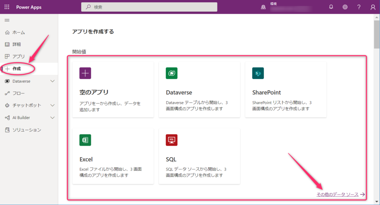
Task: Click the フロー flow icon
Action: (x=7, y=93)
